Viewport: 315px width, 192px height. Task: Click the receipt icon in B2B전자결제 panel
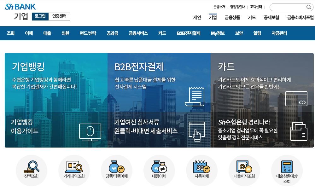click(x=195, y=96)
